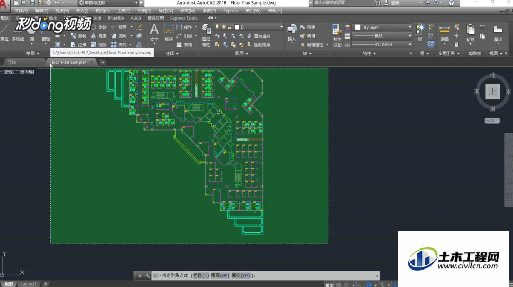Click the Array (阵列) tool
Image resolution: width=513 pixels, height=287 pixels.
point(119,45)
